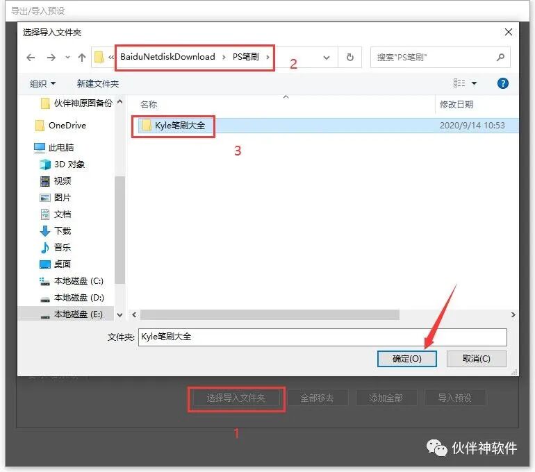Click 导入预设 in background window

455,398
